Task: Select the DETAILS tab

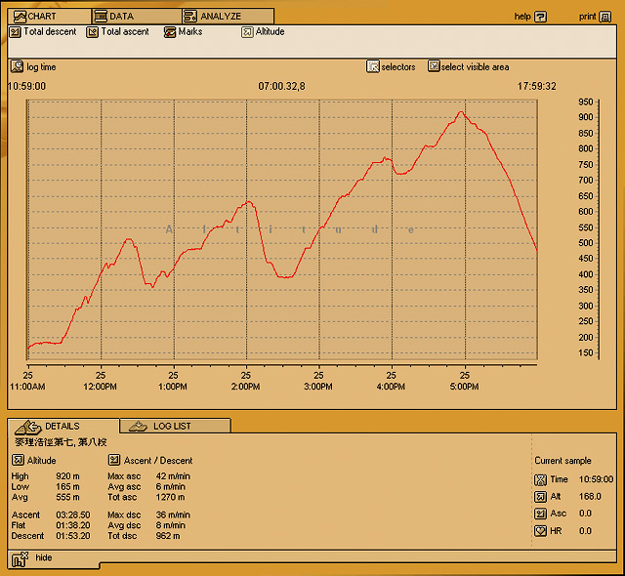Action: [62, 426]
